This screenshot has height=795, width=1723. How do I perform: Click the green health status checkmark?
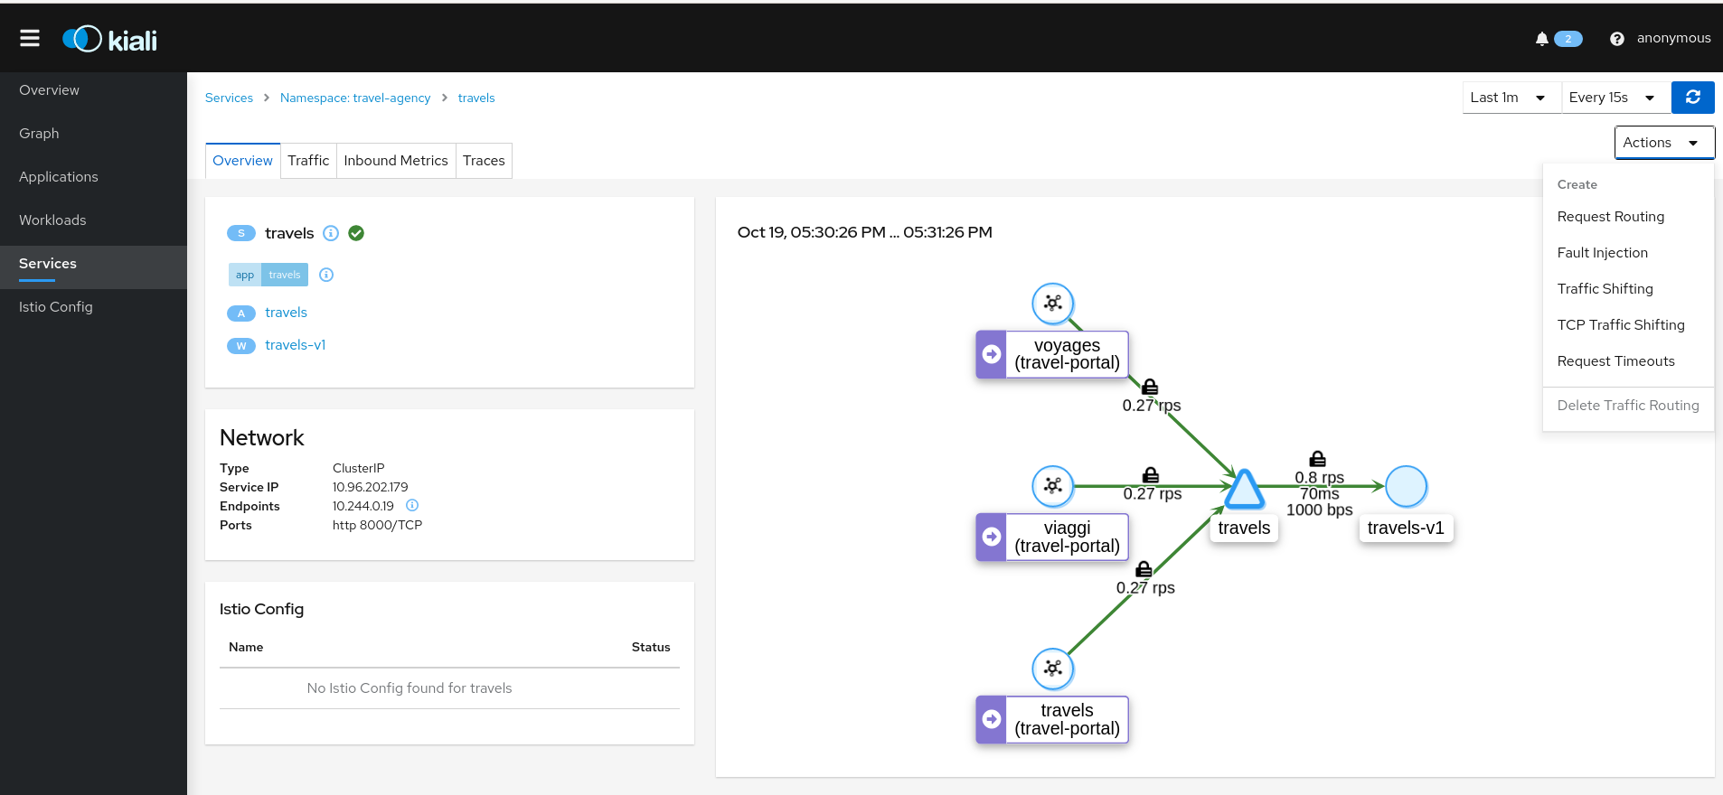[x=356, y=233]
